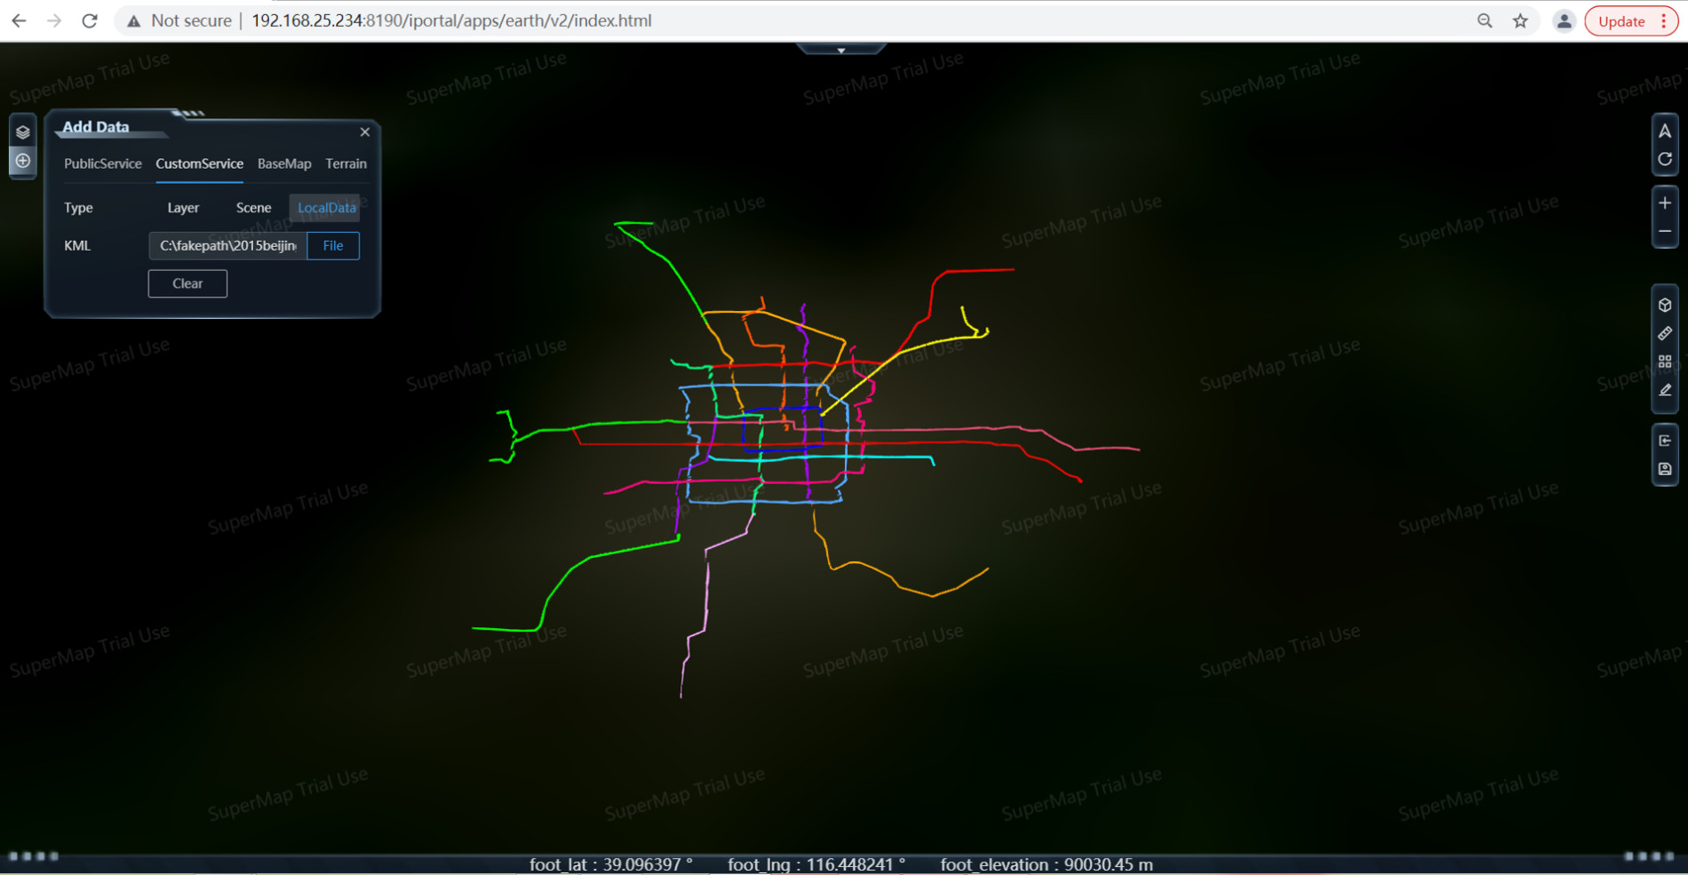Click the add data plus icon
The height and width of the screenshot is (875, 1688).
coord(23,161)
